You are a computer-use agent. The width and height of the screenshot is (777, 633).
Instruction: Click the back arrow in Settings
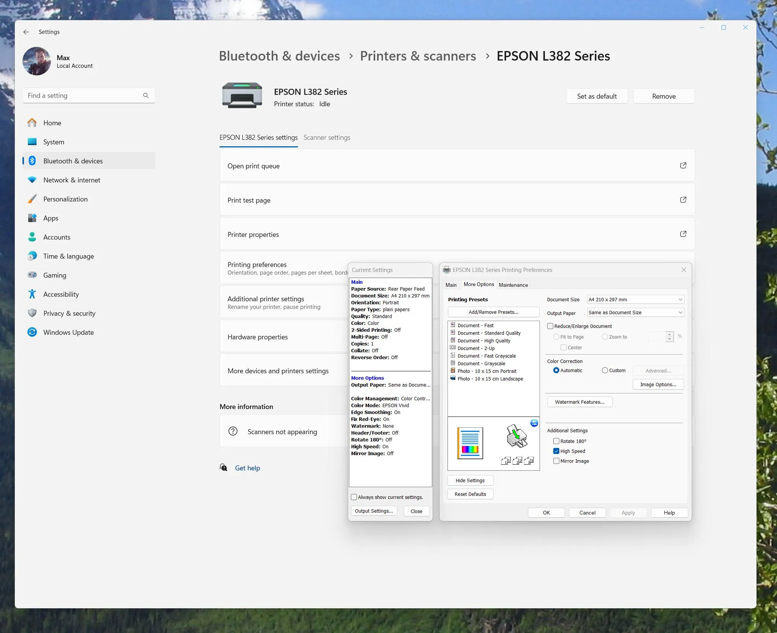click(x=26, y=32)
